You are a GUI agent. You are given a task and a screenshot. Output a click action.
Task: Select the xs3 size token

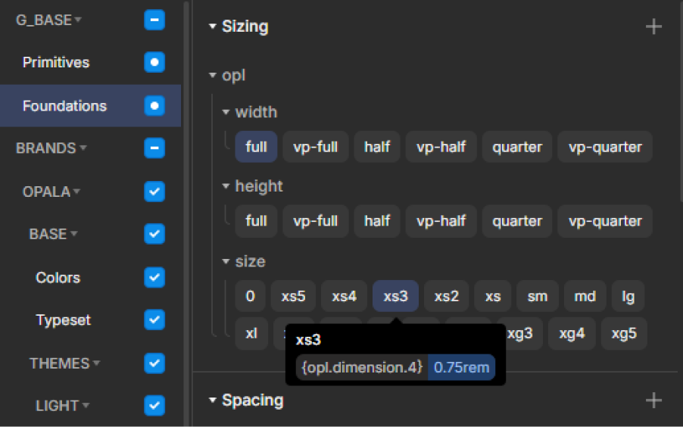coord(395,297)
